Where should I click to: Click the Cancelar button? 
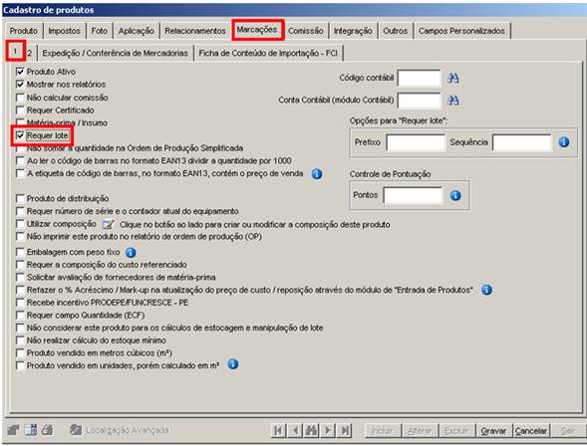pos(531,431)
